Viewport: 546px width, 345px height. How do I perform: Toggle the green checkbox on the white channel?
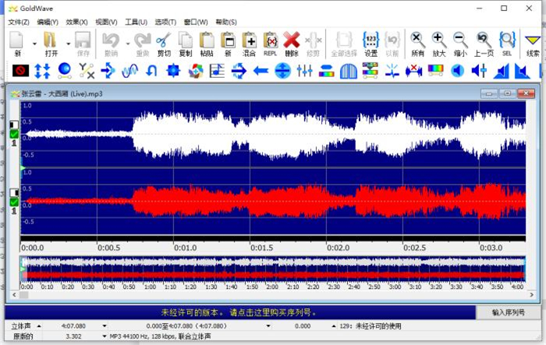13,134
